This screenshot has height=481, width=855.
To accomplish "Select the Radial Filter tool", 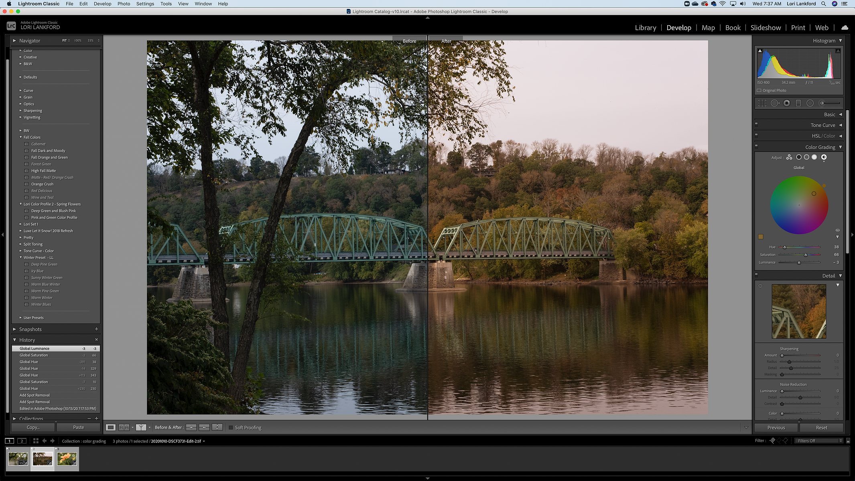I will click(x=810, y=103).
